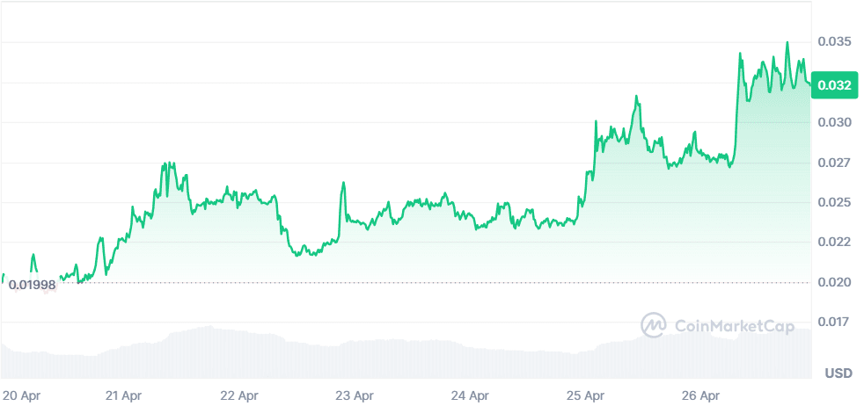Click the USD currency label
The width and height of the screenshot is (864, 406).
pos(838,373)
